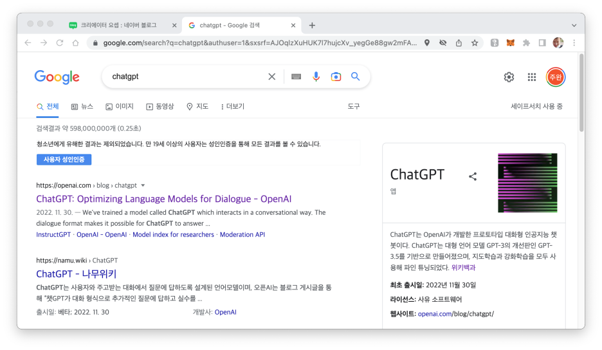
Task: Click the OpenAI developer link
Action: coord(225,312)
